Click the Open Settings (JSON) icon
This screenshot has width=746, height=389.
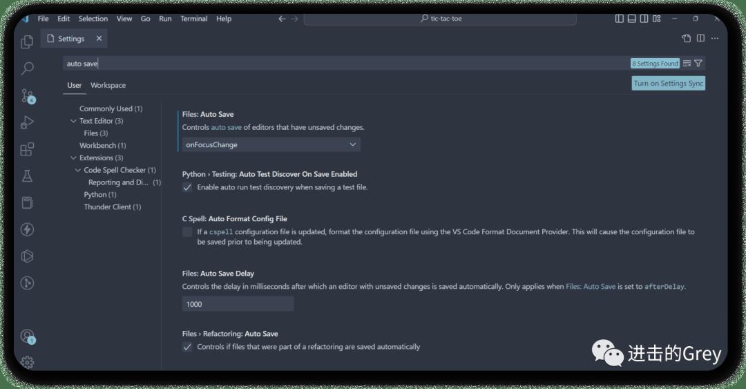(x=686, y=39)
